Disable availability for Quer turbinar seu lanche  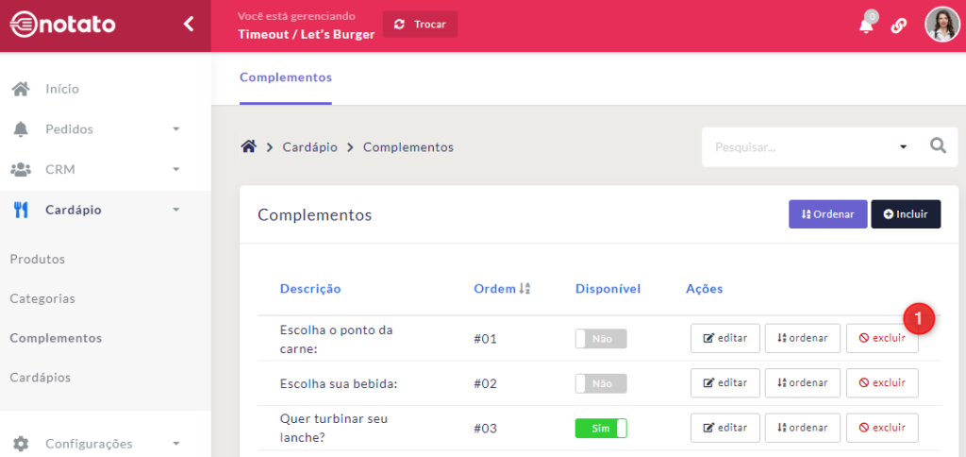coord(601,429)
